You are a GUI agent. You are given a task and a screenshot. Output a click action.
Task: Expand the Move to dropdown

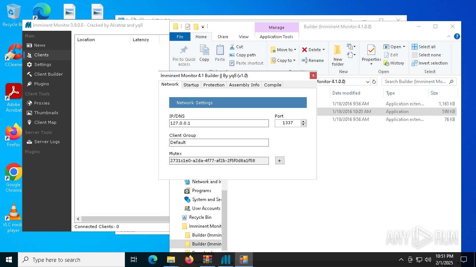click(295, 50)
